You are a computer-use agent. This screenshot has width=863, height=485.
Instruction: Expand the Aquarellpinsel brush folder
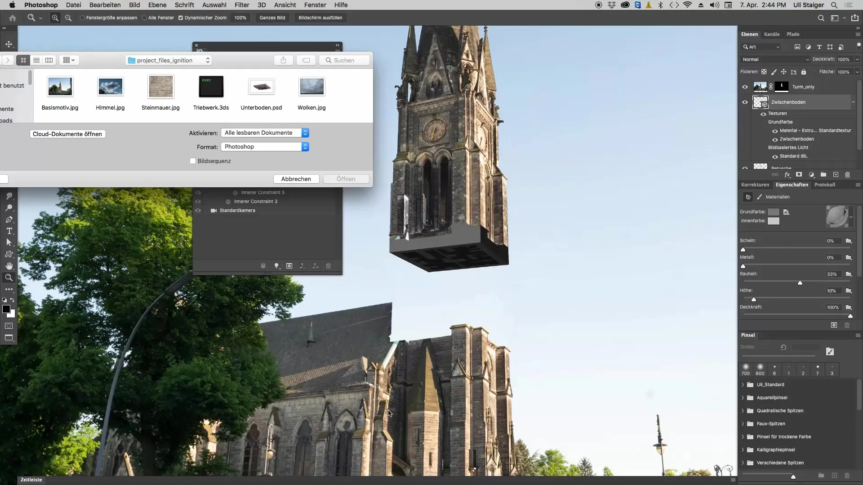pos(743,398)
